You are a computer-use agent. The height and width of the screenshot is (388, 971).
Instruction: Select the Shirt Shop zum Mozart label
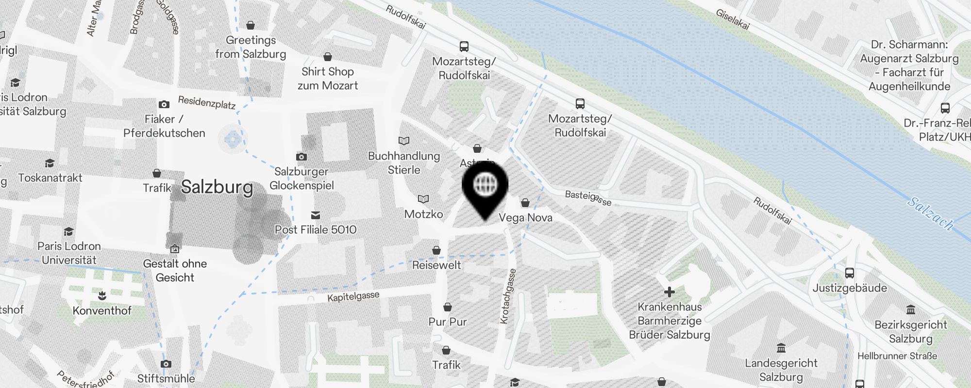(x=328, y=79)
